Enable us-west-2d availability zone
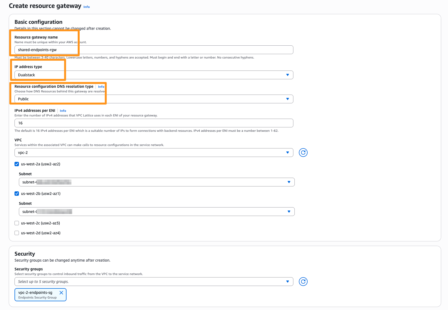Screen dimensions: 448x310 pyautogui.click(x=17, y=233)
